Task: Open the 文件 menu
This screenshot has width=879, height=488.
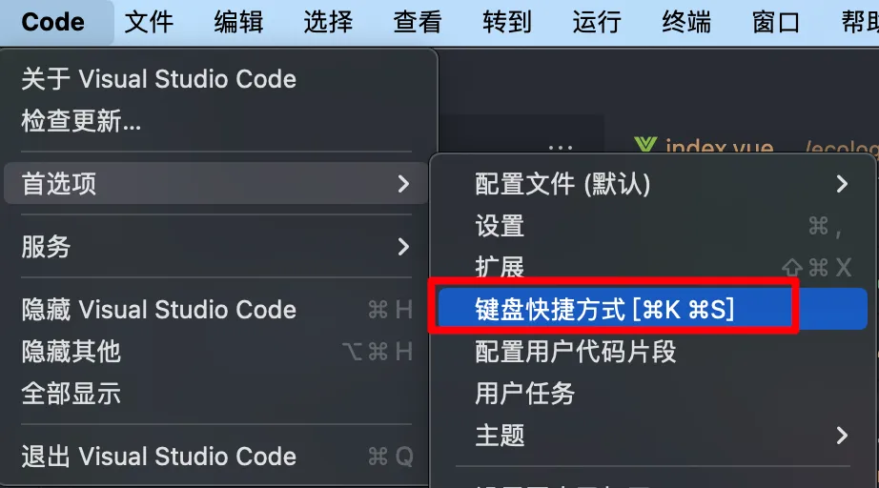Action: [x=149, y=23]
